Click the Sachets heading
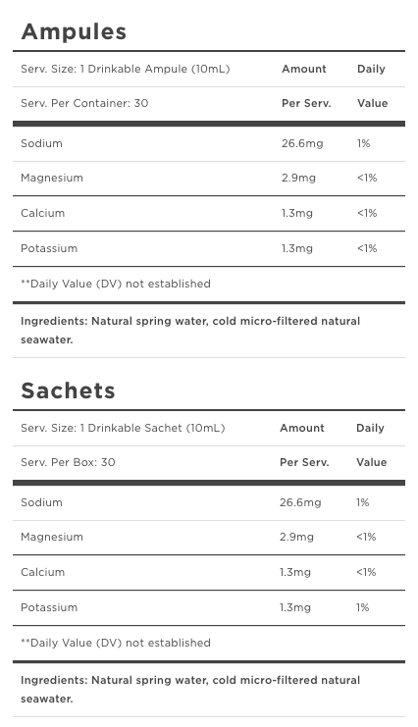This screenshot has height=727, width=418. point(69,390)
